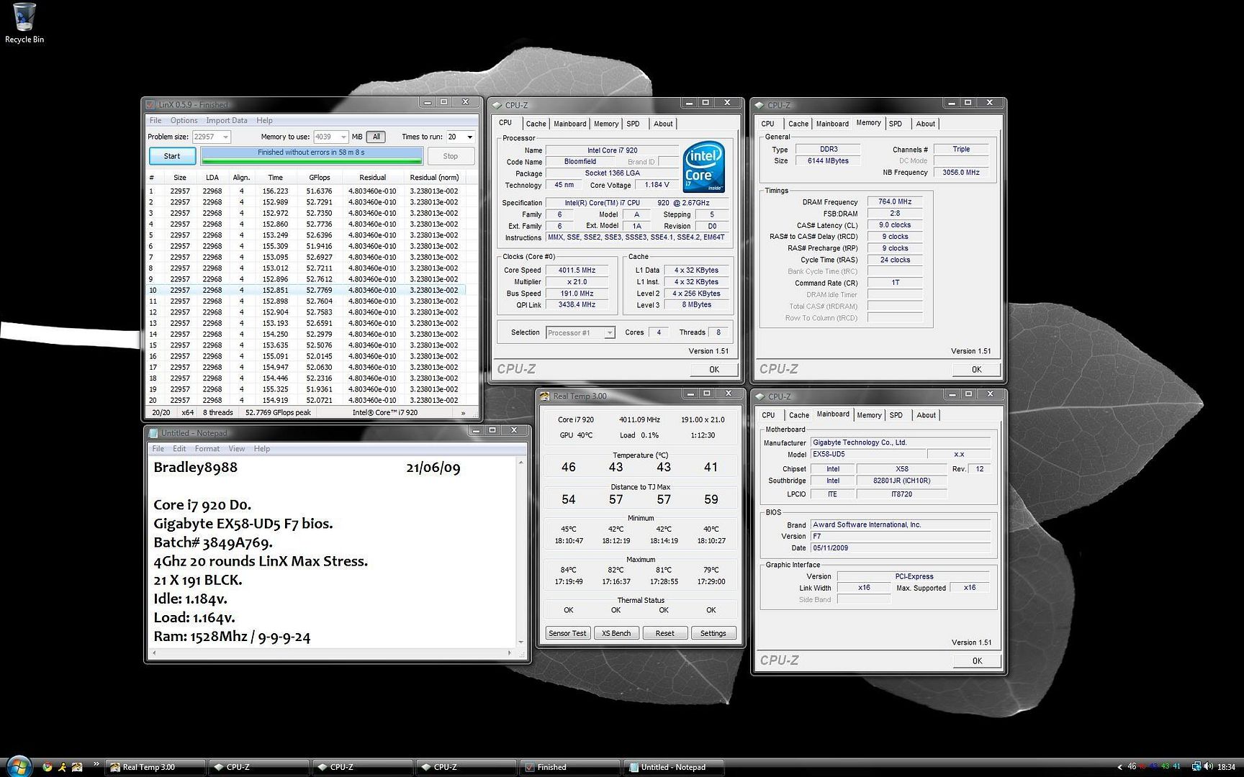
Task: Open LinX Import Data menu
Action: (x=227, y=120)
